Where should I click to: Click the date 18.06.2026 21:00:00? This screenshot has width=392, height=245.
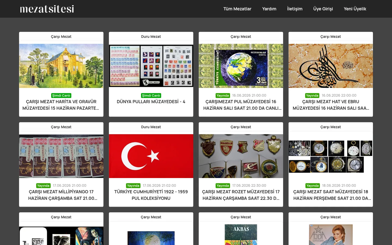pos(339,186)
